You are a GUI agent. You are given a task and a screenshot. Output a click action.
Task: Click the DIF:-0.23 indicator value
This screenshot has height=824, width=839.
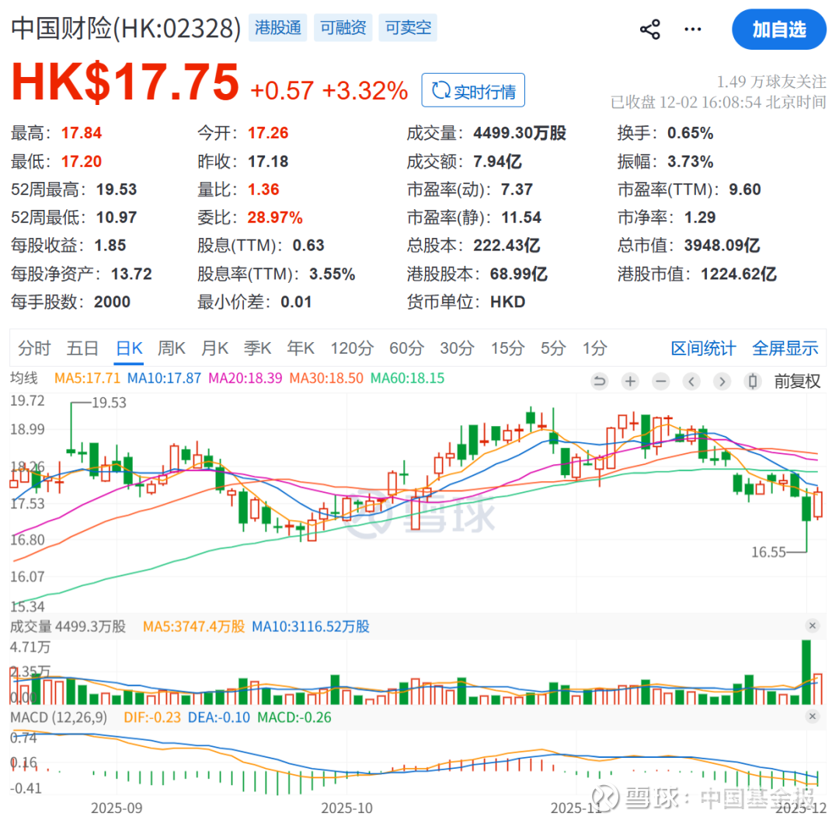tap(152, 717)
